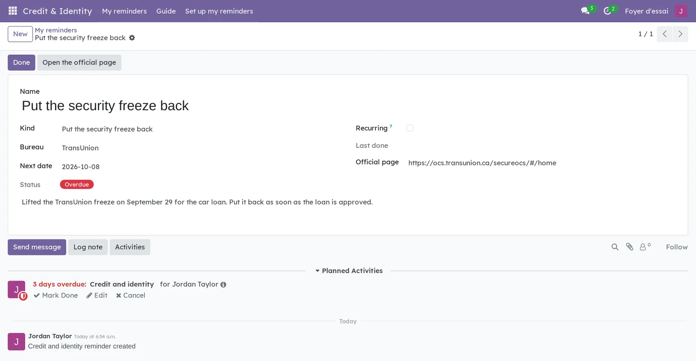Click the Credit & Identity app title
Viewport: 696px width, 361px height.
(57, 11)
